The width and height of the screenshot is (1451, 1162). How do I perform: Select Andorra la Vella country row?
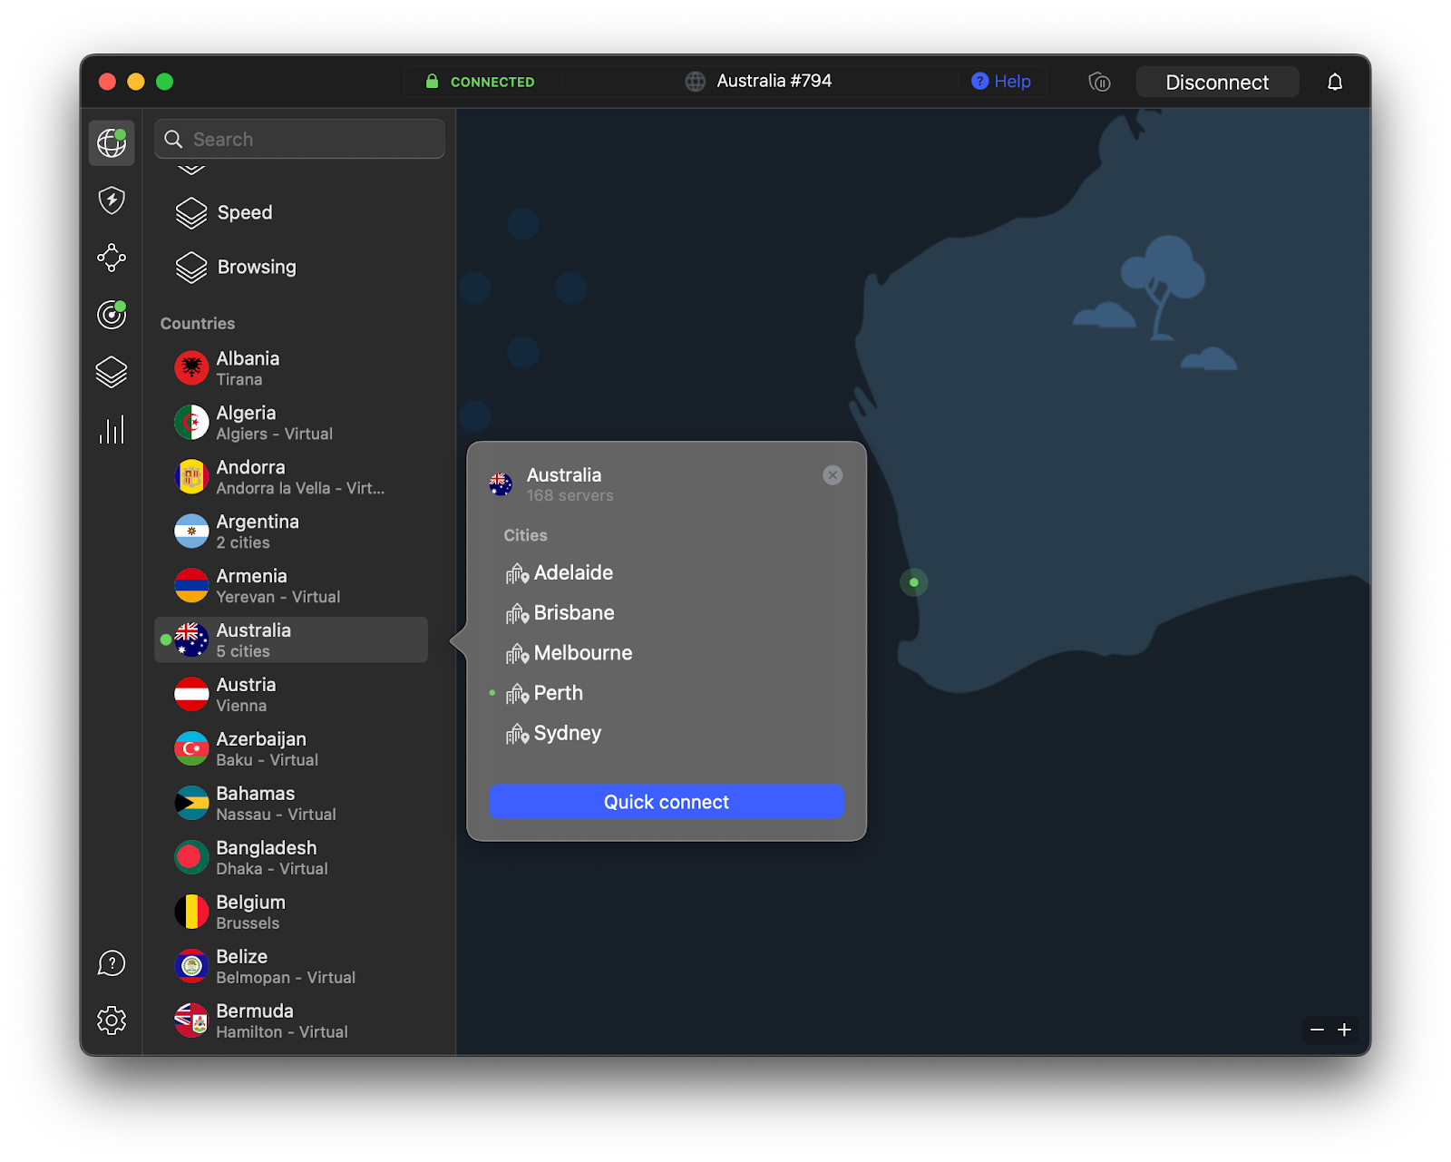291,477
